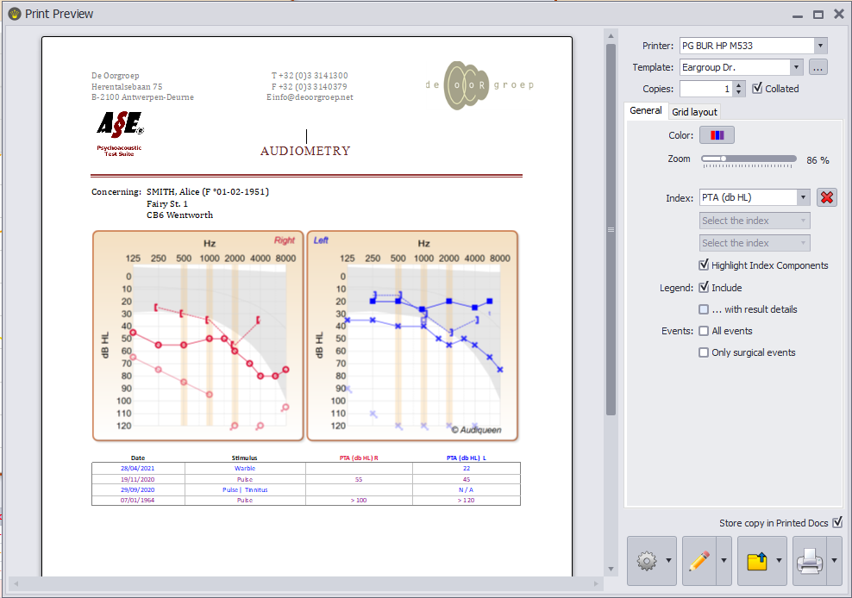Expand the folder export dropdown arrow
The image size is (852, 598).
point(780,561)
